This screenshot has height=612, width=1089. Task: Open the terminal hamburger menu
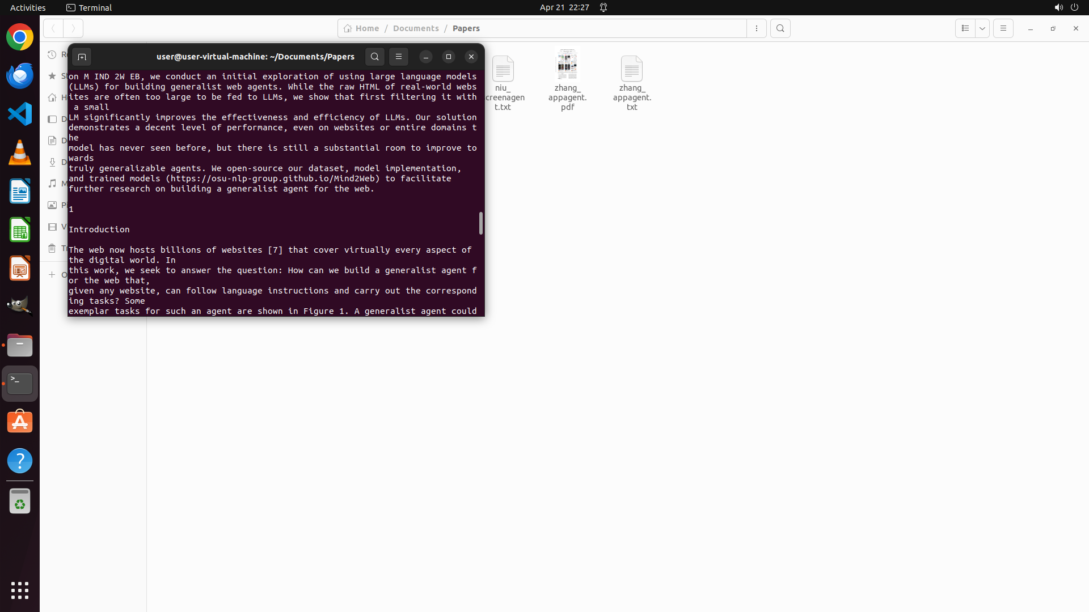(399, 57)
